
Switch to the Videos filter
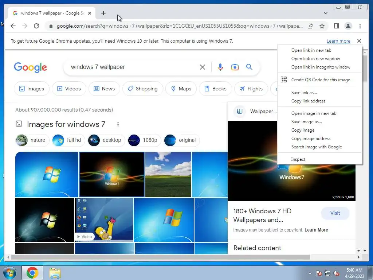coord(69,89)
